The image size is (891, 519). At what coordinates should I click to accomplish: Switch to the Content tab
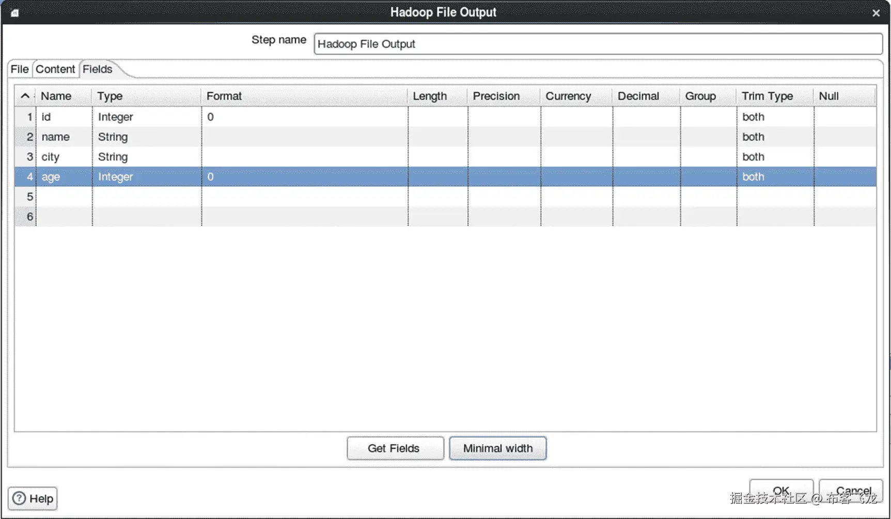(x=55, y=69)
